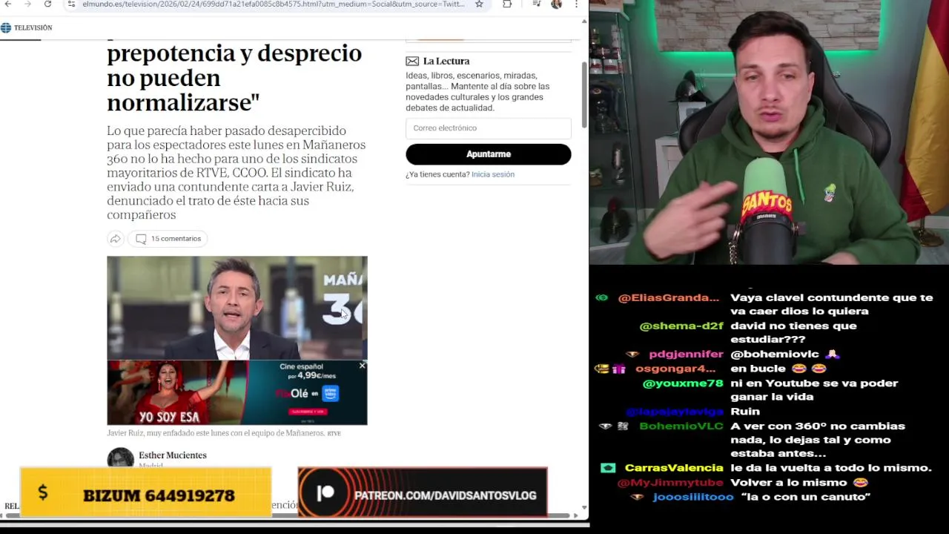The width and height of the screenshot is (949, 534).
Task: Click the Correo electrónico input field
Action: tap(489, 128)
